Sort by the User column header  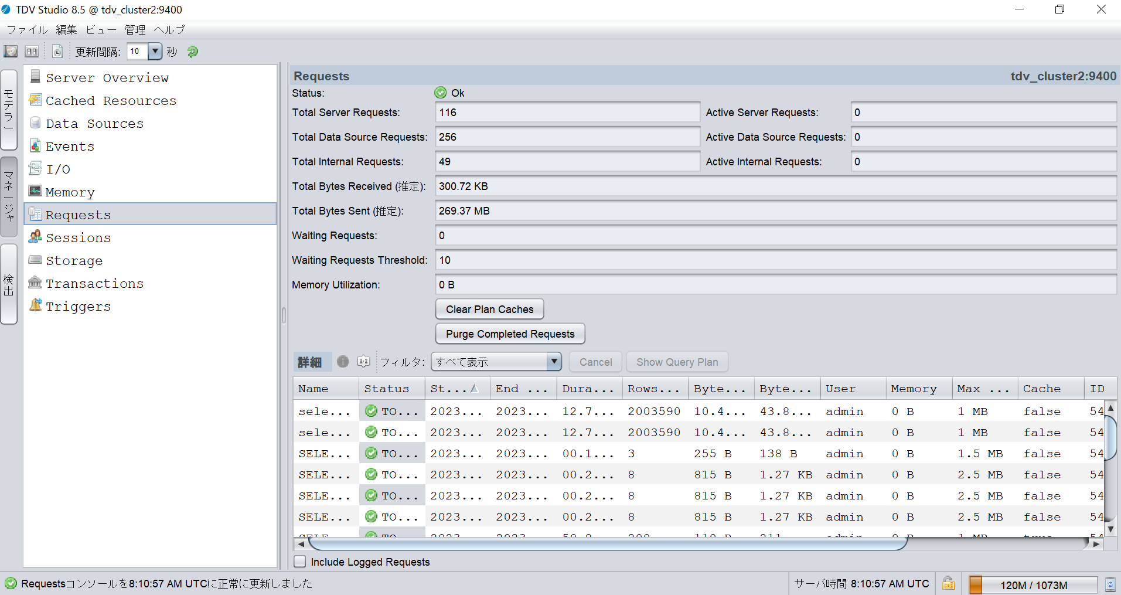coord(853,389)
